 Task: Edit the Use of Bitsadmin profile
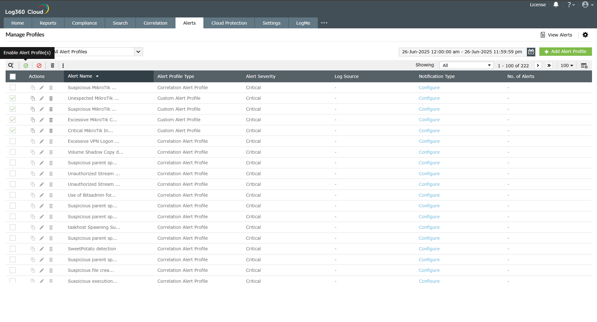tap(42, 195)
